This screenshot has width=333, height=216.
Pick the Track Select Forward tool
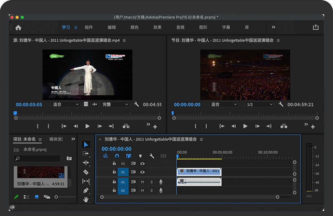(86, 154)
